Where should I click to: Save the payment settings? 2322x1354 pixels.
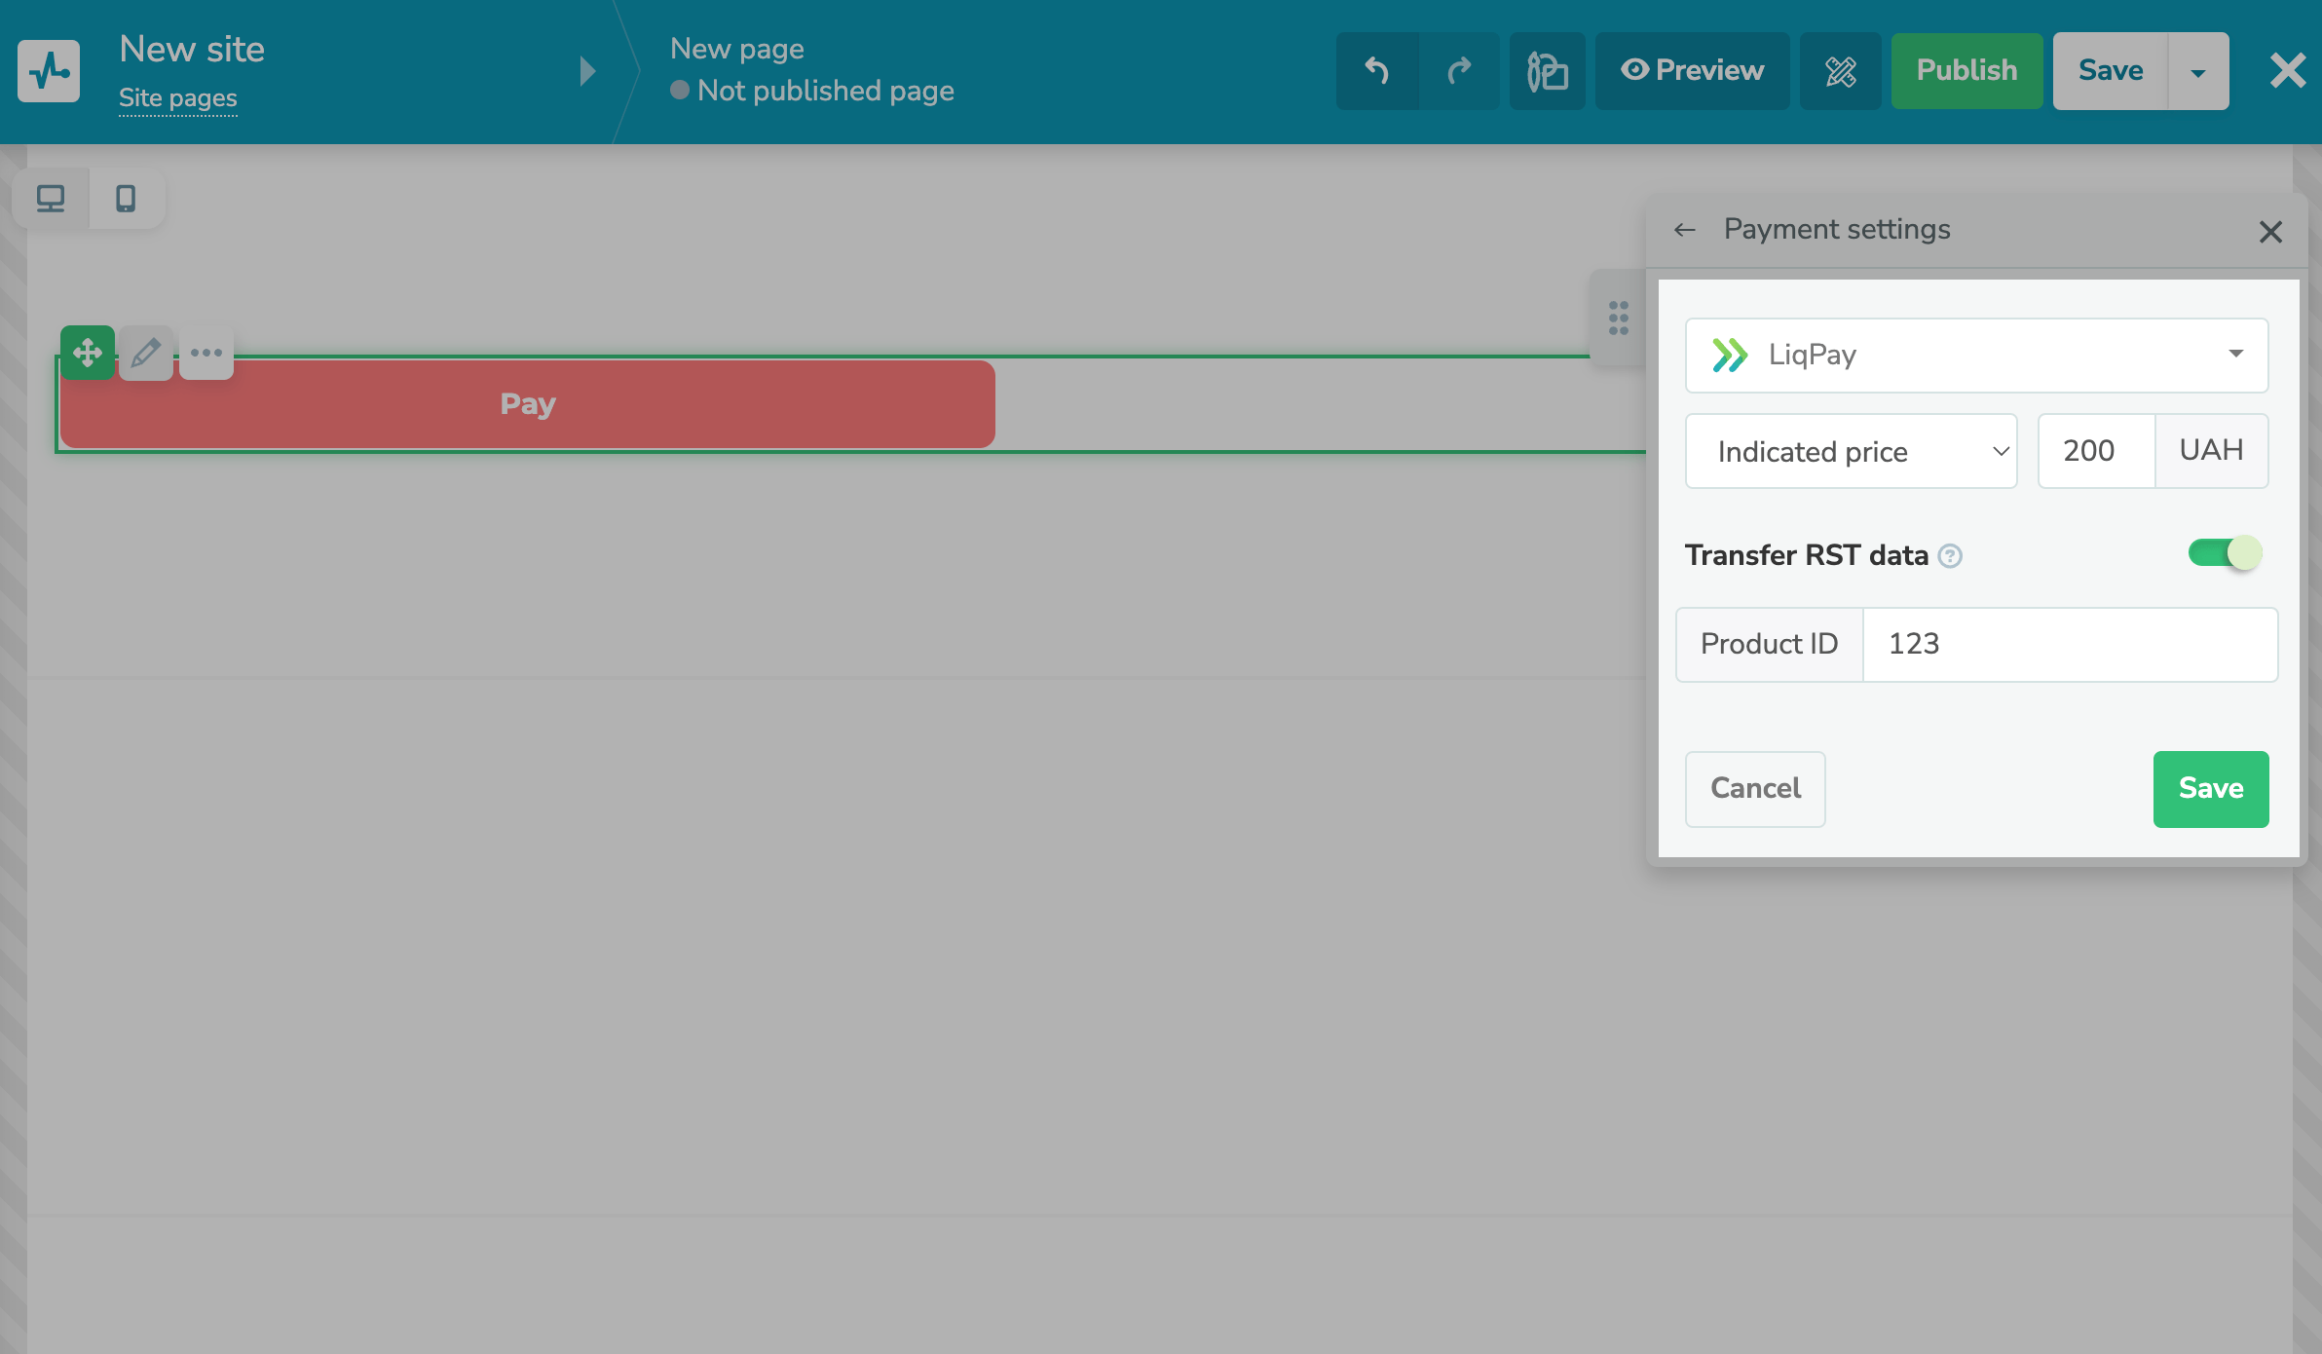[2211, 789]
